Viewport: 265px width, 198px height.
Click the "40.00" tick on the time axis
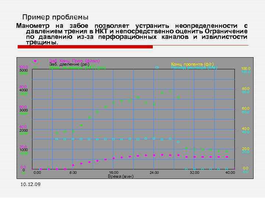[230, 173]
